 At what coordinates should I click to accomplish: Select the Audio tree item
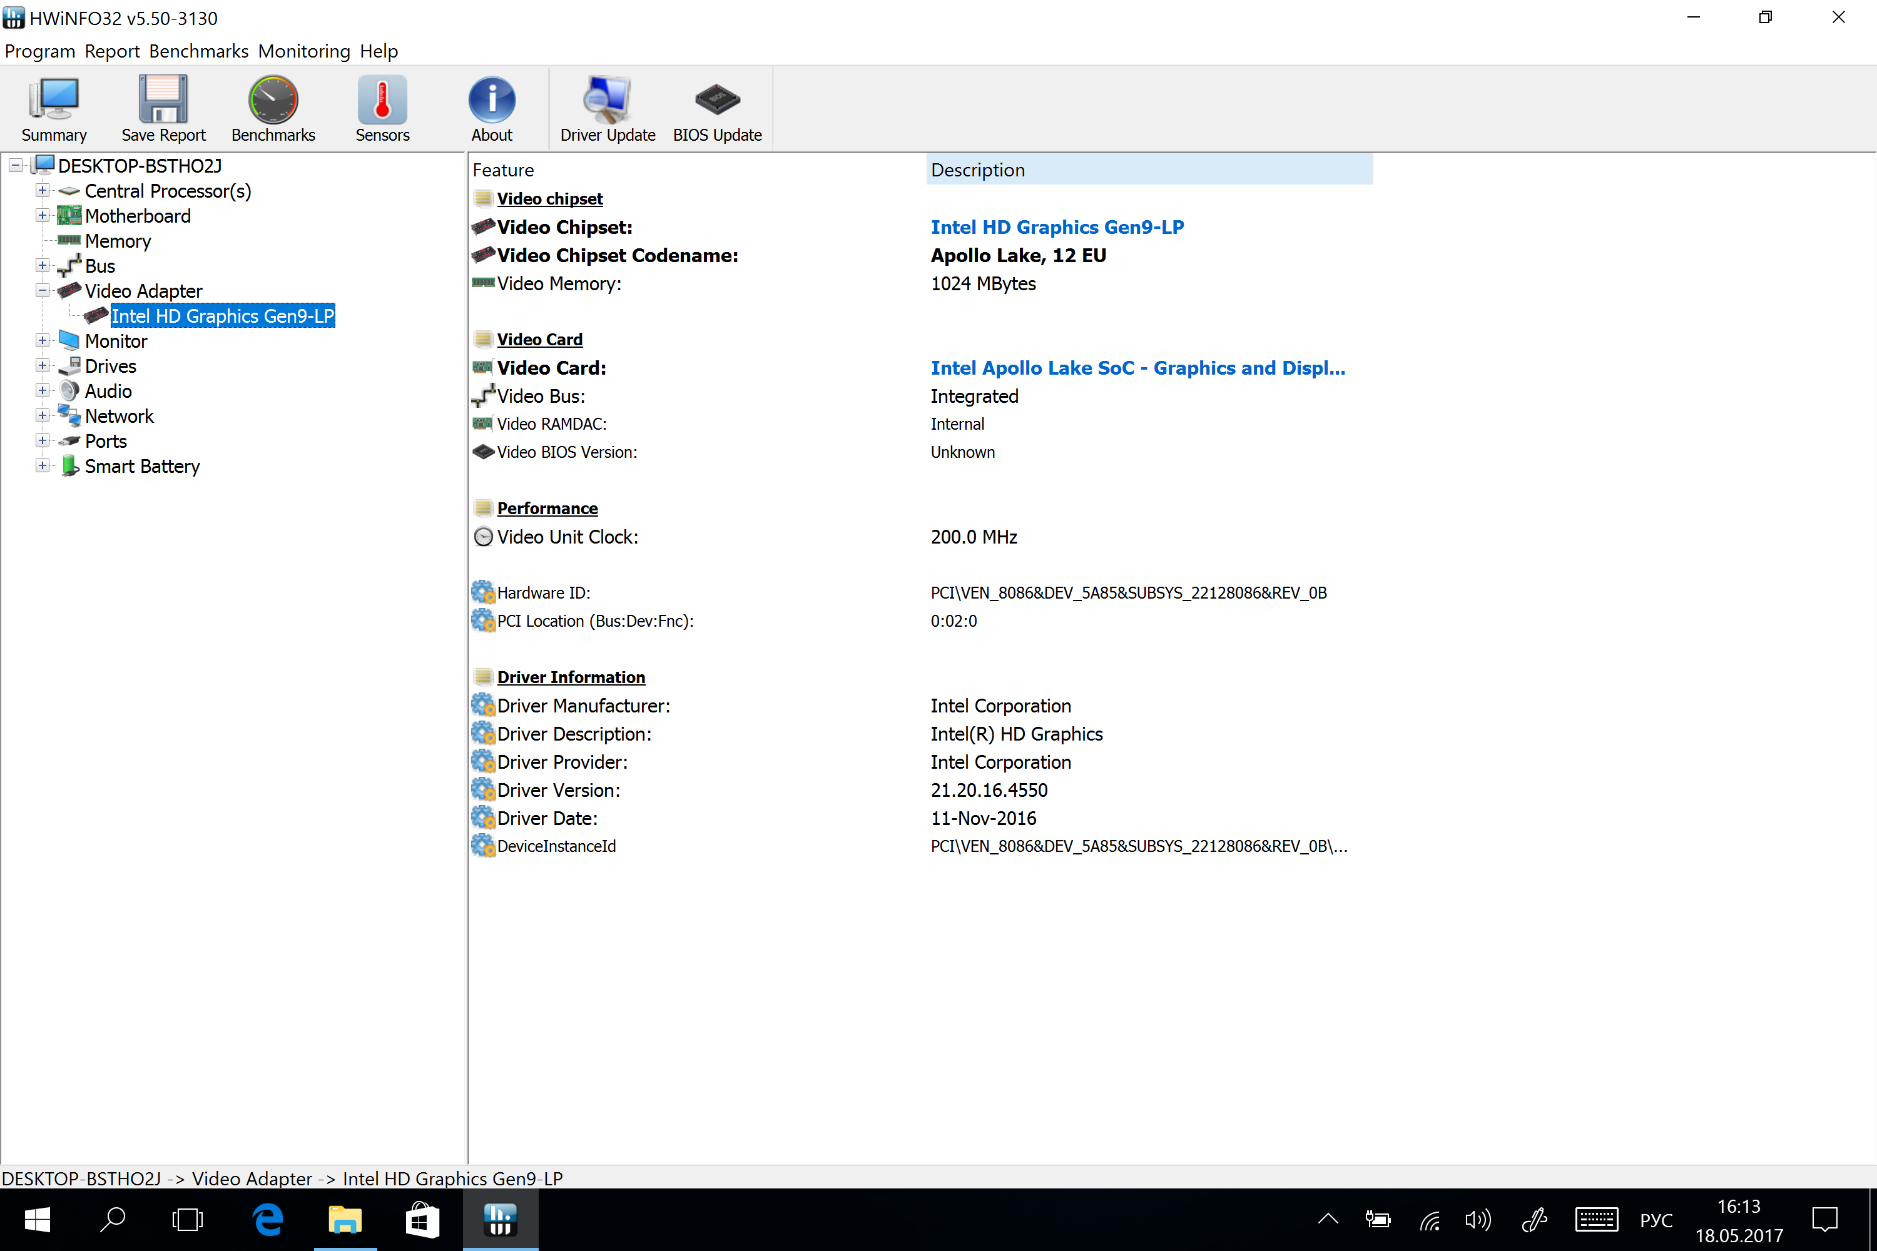(108, 391)
